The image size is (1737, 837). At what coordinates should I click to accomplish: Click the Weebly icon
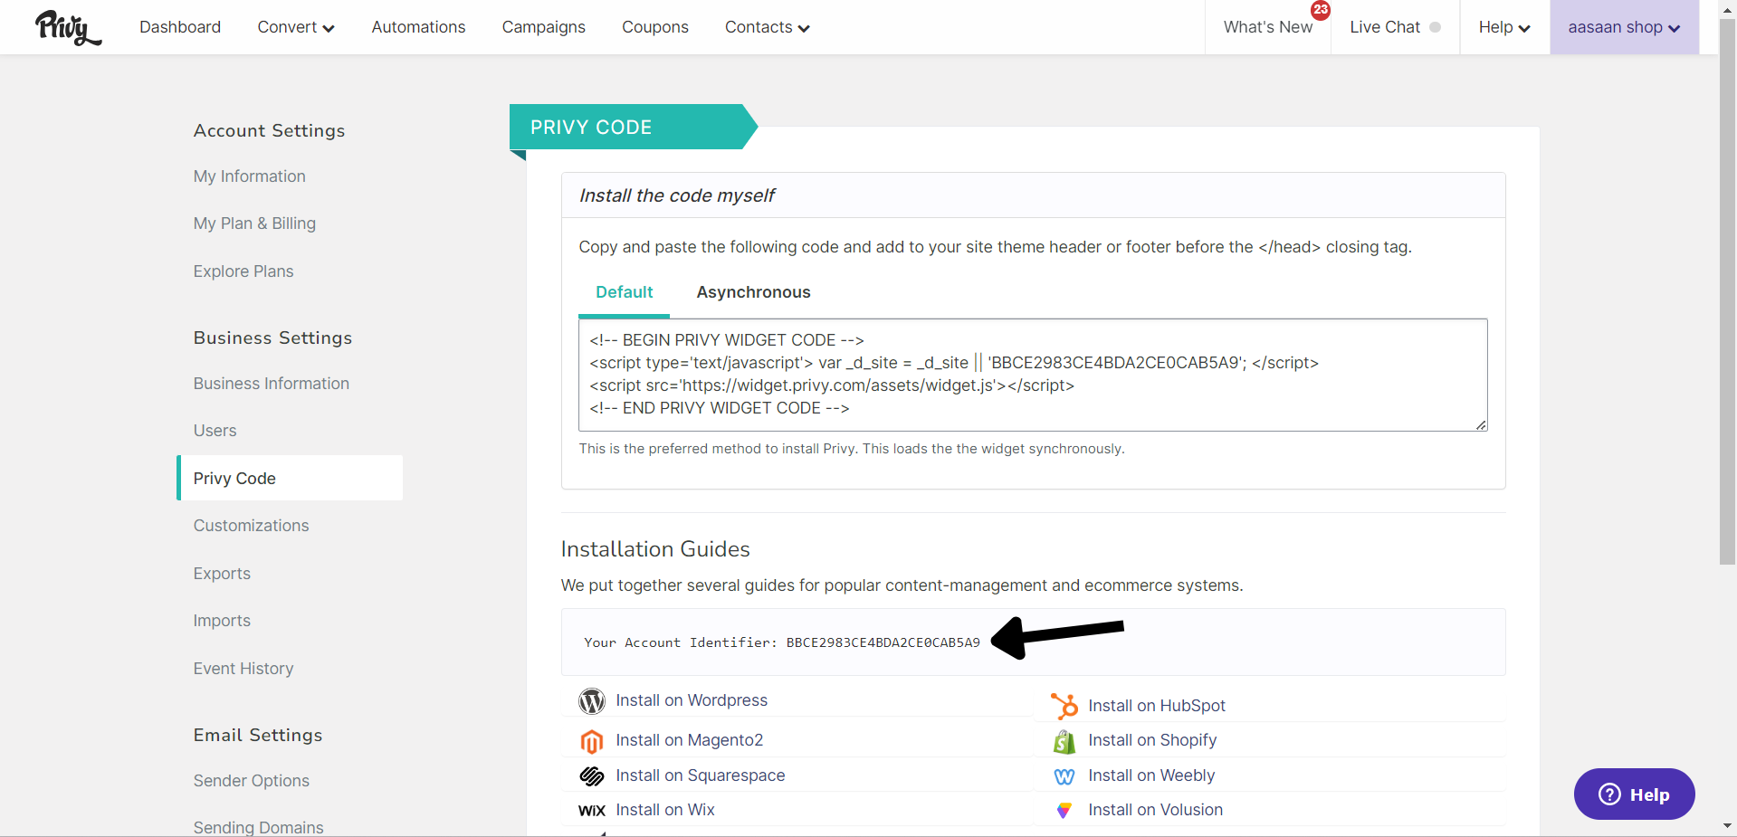tap(1064, 776)
